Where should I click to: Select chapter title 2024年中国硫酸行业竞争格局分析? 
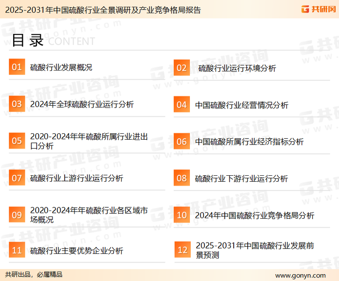pos(254,215)
